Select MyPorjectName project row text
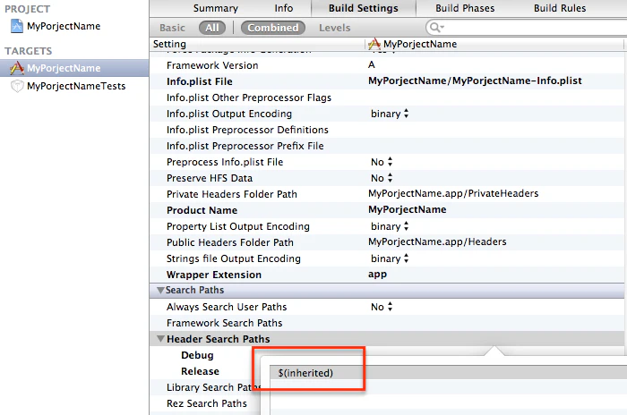The image size is (627, 415). (64, 26)
